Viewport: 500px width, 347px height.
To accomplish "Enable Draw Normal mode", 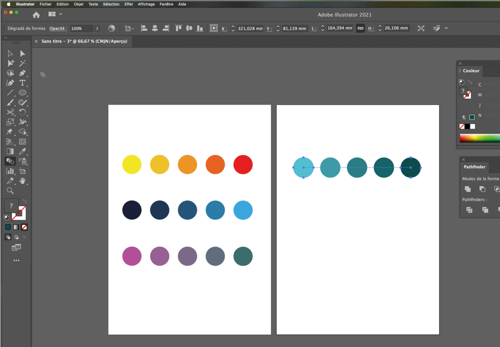I will (8, 237).
